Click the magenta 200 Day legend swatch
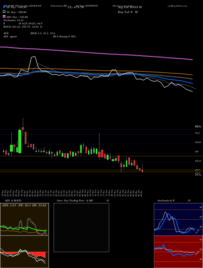The height and width of the screenshot is (268, 203). click(4, 16)
